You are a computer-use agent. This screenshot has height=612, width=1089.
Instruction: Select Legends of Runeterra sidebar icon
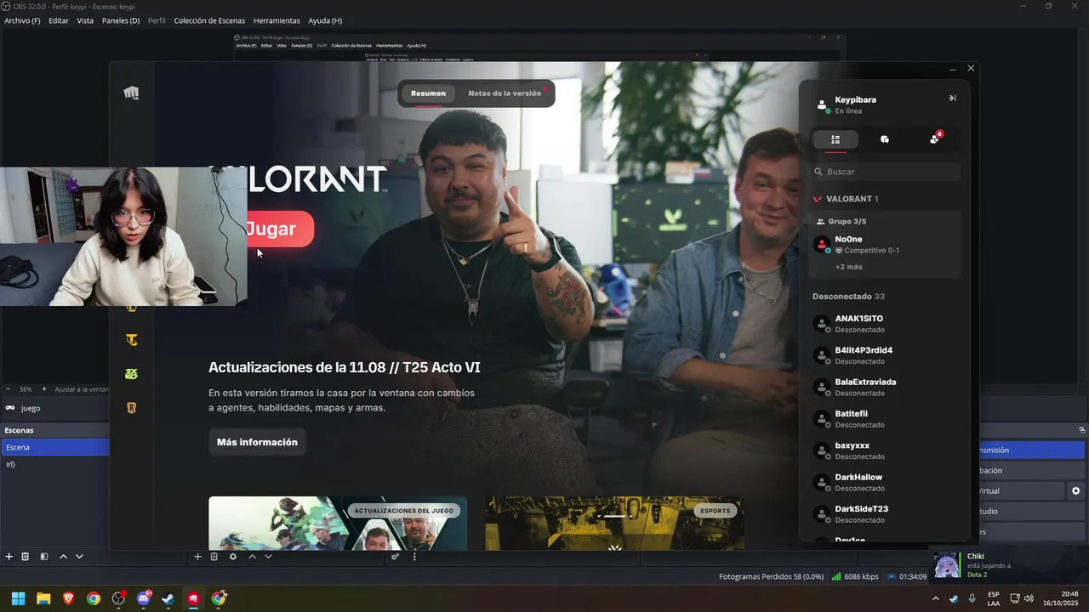coord(131,408)
